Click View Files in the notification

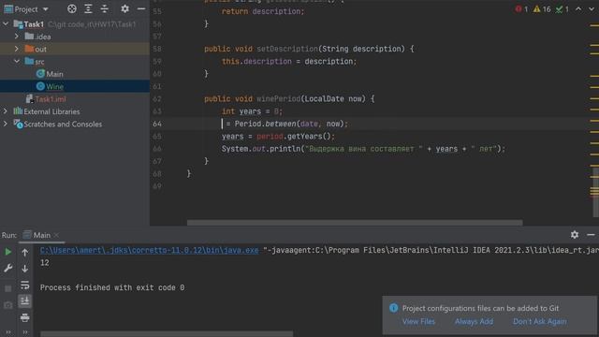(418, 321)
